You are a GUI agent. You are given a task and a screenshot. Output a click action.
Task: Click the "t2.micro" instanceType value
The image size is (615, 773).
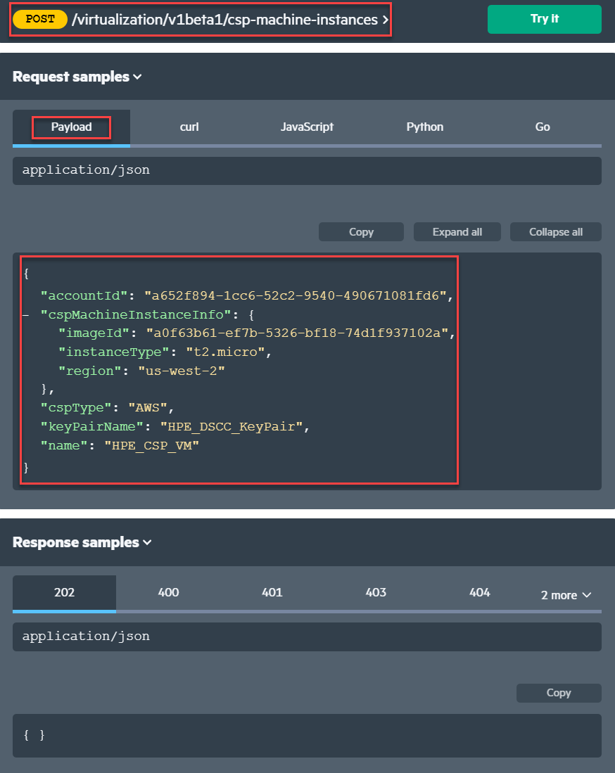[225, 352]
